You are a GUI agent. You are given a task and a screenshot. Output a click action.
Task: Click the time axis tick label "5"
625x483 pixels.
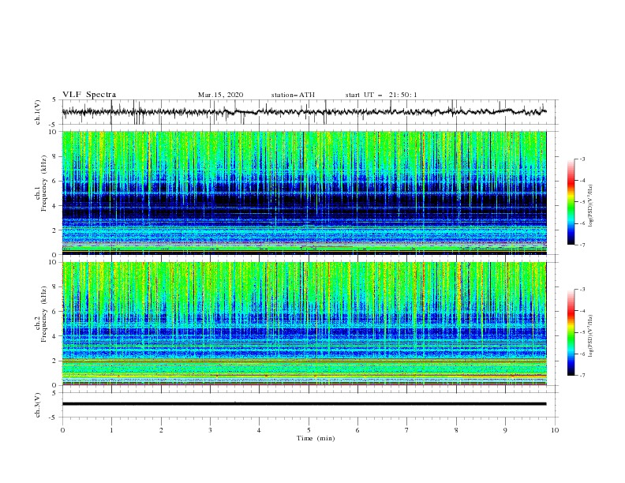click(309, 430)
